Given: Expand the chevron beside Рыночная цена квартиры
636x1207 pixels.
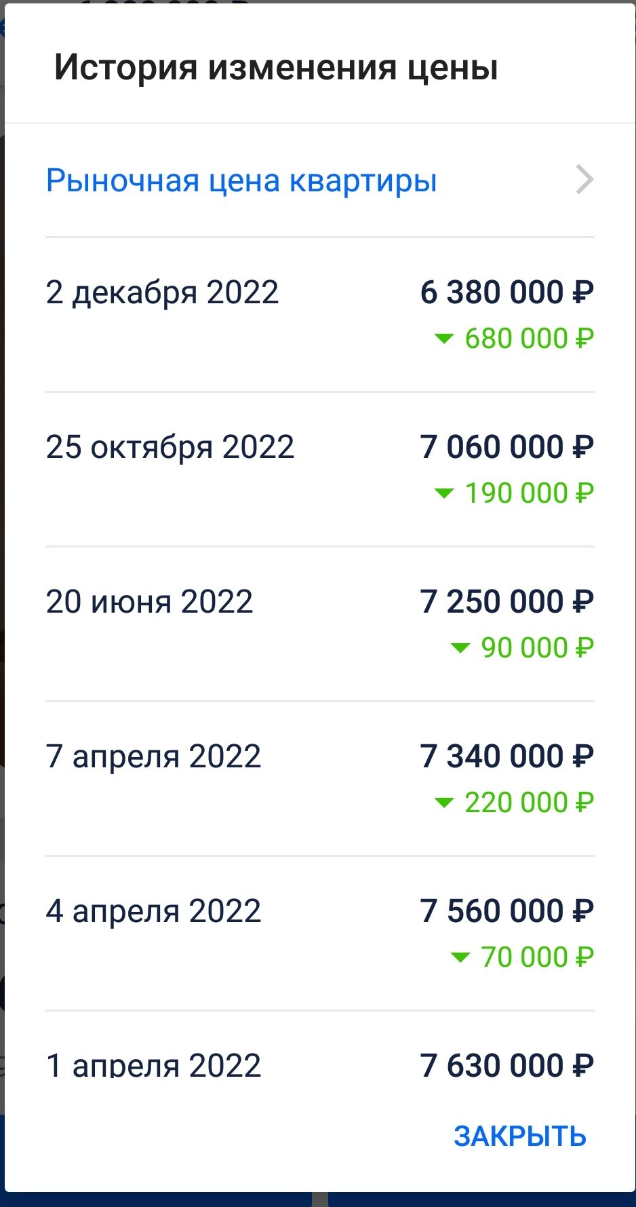Looking at the screenshot, I should (584, 180).
